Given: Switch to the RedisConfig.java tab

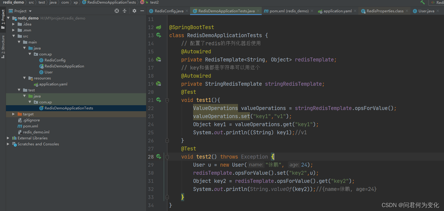Looking at the screenshot, I should 169,11.
